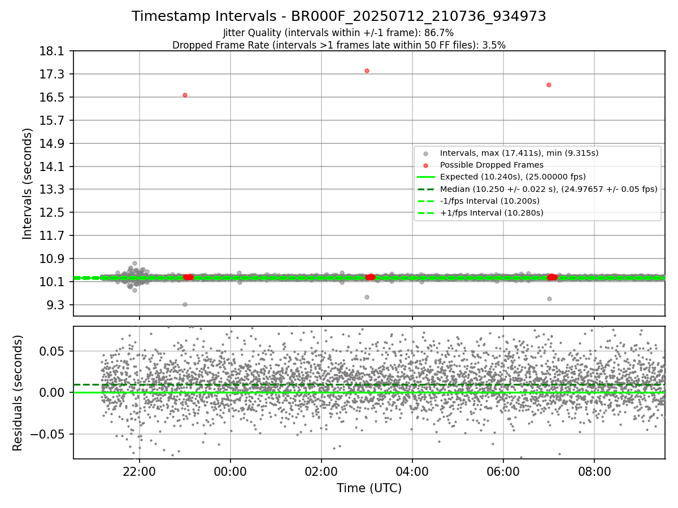Select legend entry -1/fps Interval (10.200s)
678x508 pixels.
[x=490, y=201]
